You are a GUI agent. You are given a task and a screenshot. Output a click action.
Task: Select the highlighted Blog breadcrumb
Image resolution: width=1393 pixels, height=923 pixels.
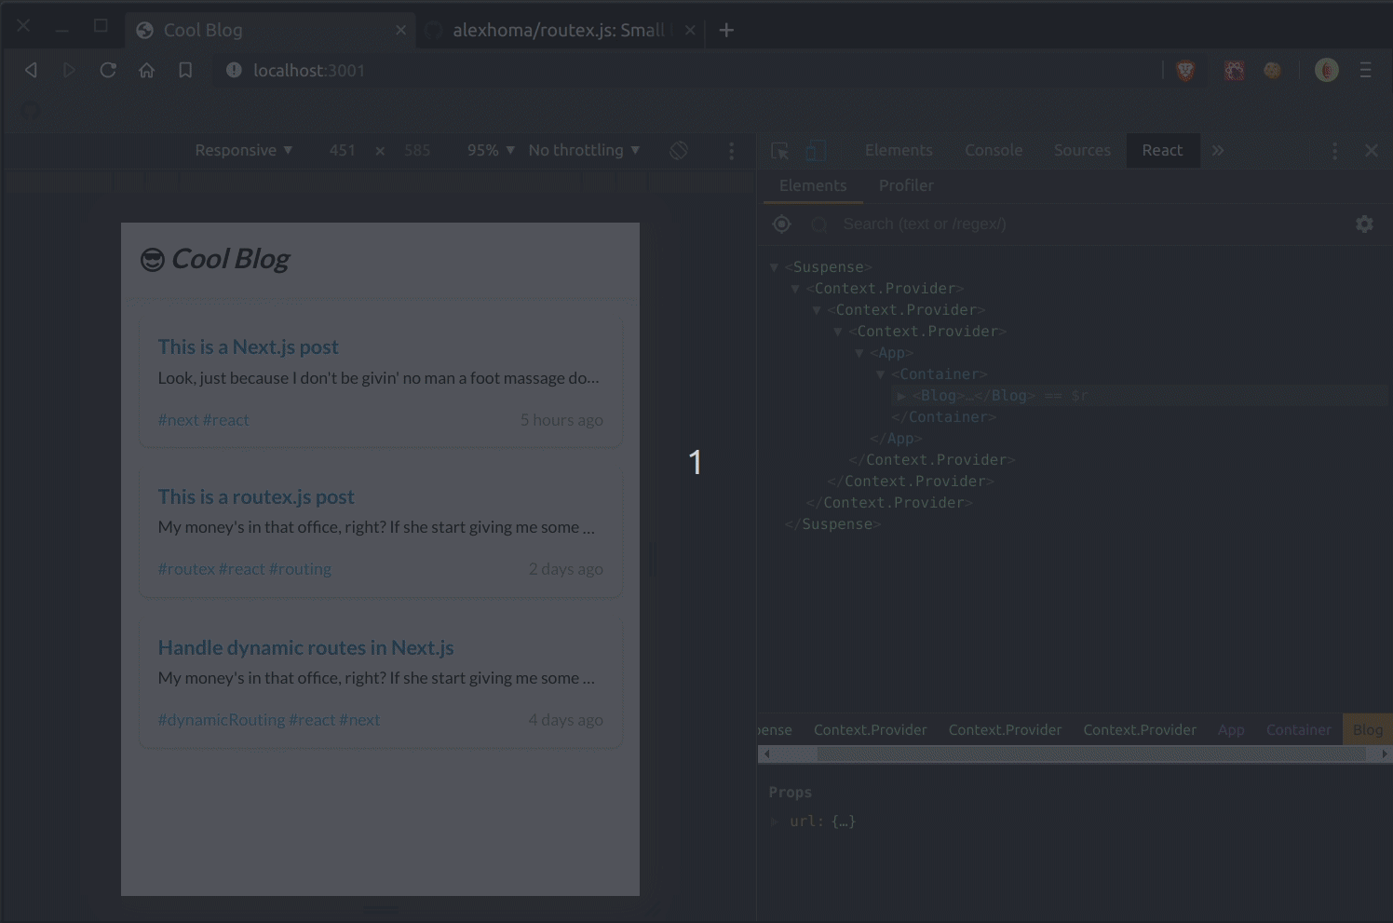click(x=1367, y=730)
